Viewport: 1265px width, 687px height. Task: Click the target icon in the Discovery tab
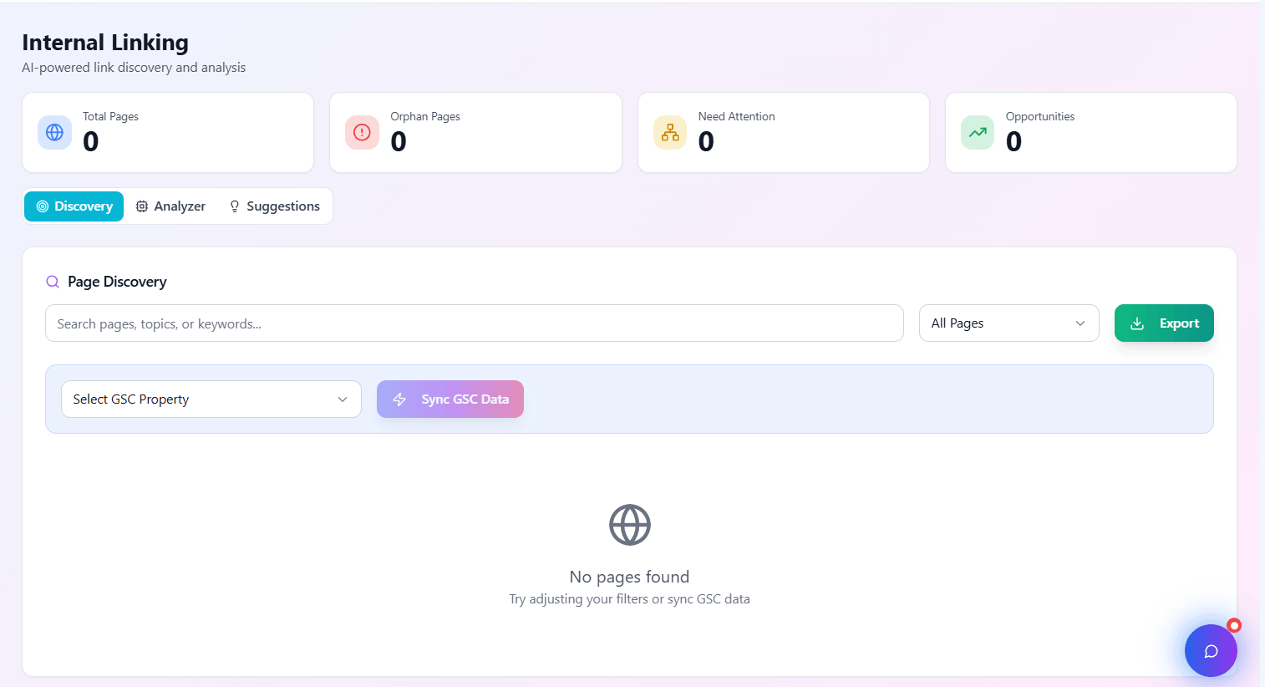point(41,206)
